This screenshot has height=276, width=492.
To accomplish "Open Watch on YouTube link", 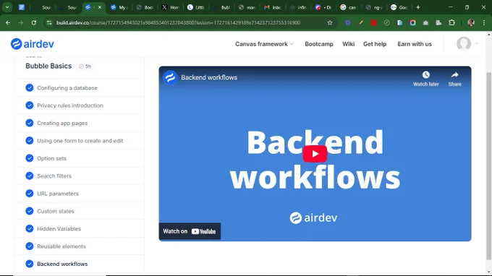I will point(190,231).
